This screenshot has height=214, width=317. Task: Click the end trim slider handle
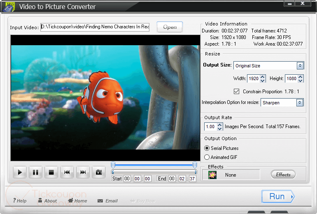pyautogui.click(x=195, y=165)
